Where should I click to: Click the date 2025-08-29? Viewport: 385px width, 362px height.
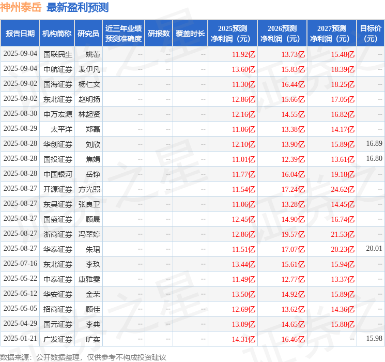[20, 129]
